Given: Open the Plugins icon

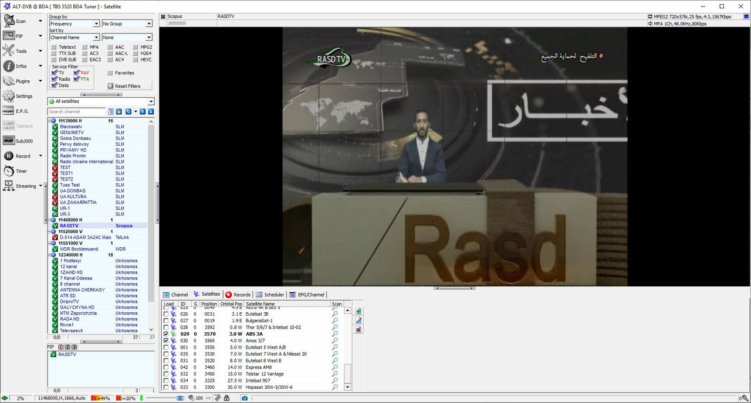Looking at the screenshot, I should (x=9, y=81).
